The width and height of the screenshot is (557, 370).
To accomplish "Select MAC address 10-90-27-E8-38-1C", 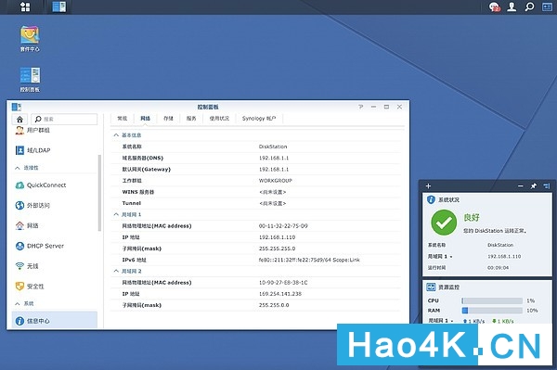I will [x=283, y=283].
